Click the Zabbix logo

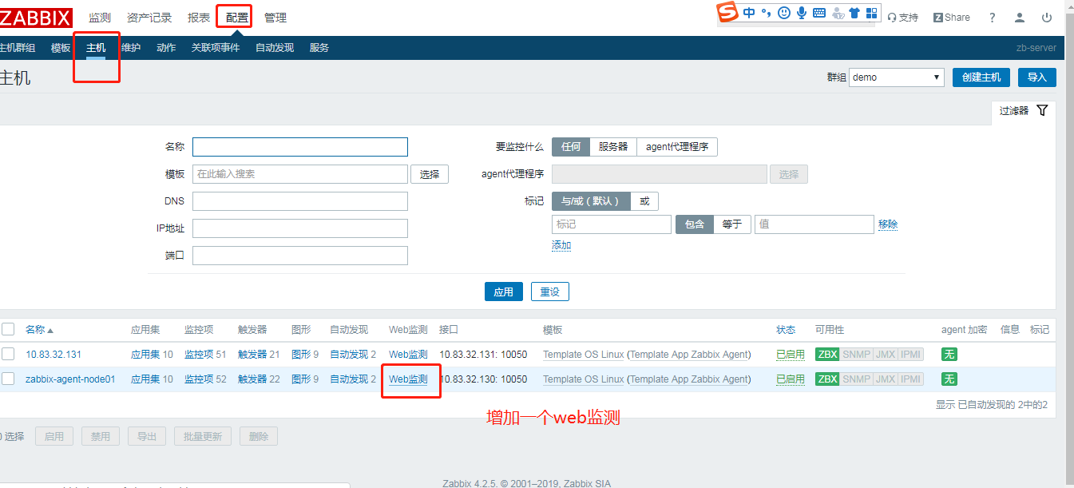pos(35,17)
